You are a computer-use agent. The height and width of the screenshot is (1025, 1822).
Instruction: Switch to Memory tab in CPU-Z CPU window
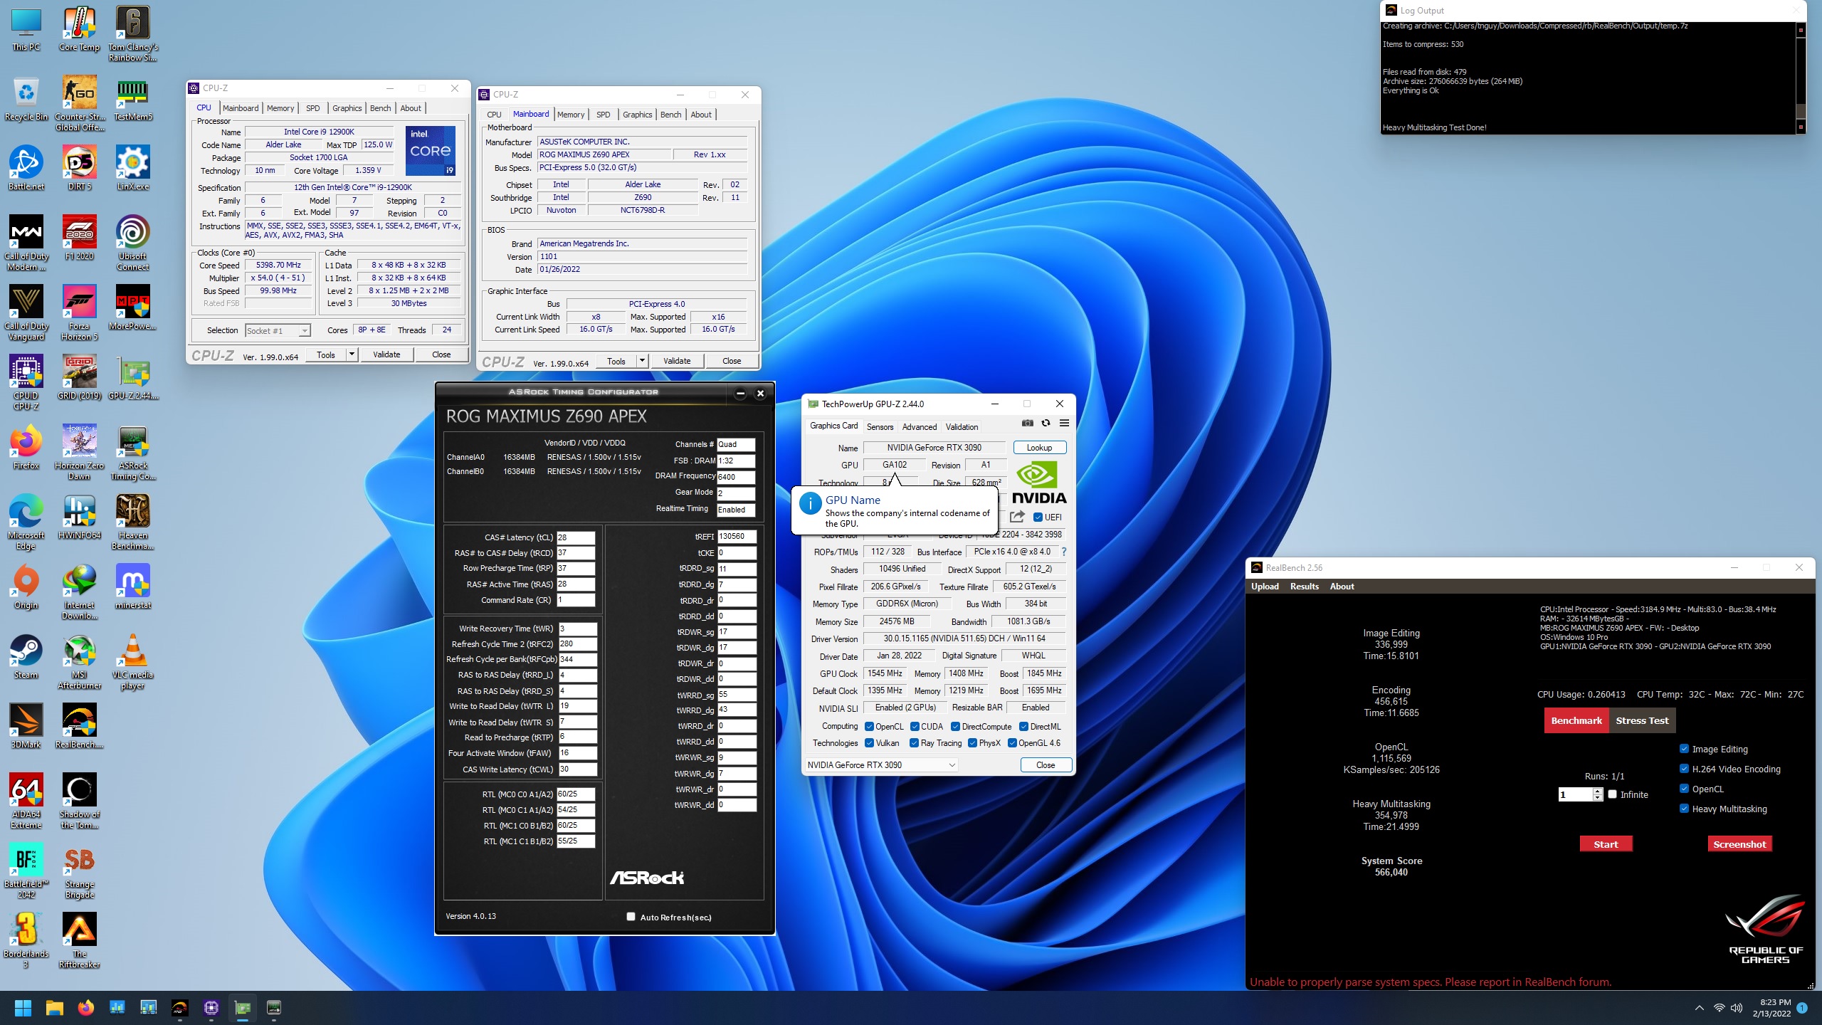(280, 108)
